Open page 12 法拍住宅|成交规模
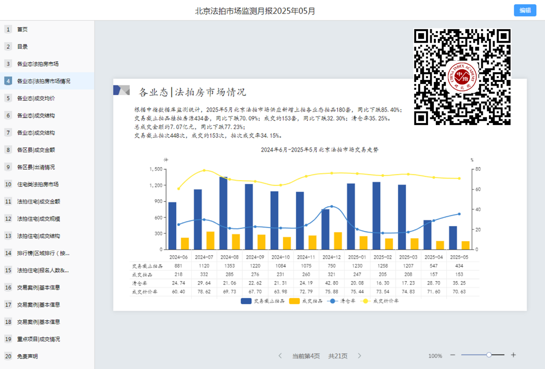 point(47,218)
